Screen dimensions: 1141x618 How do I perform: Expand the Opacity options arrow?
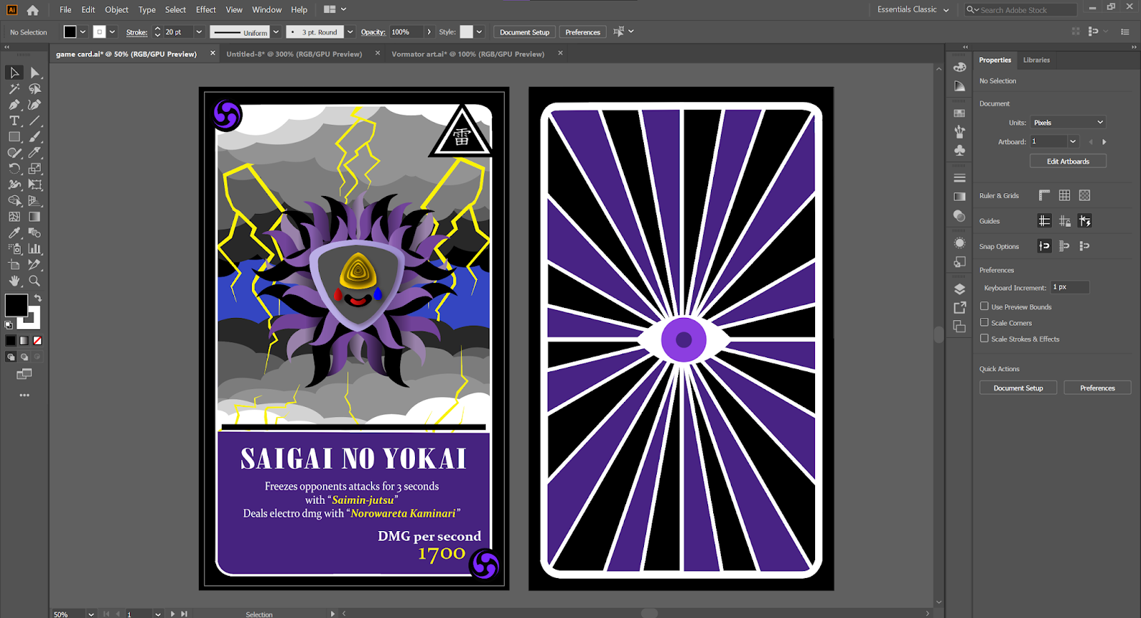click(429, 32)
